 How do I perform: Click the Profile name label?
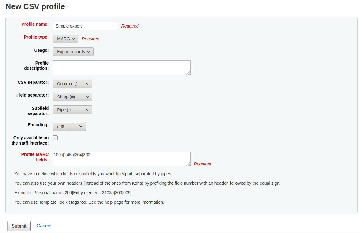(x=35, y=24)
